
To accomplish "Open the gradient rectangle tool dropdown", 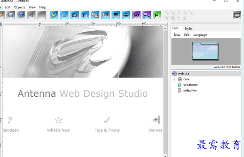I will point(116,15).
